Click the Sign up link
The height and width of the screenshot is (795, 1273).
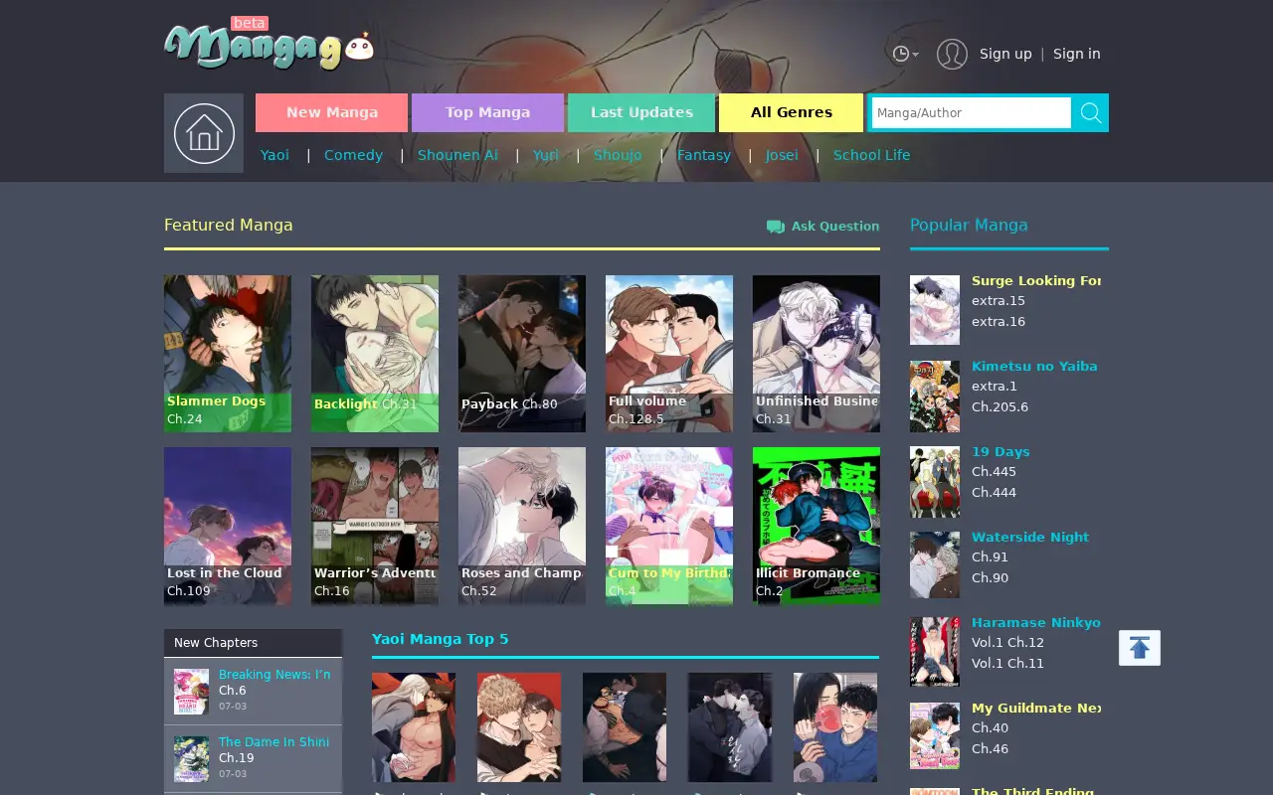click(1005, 54)
